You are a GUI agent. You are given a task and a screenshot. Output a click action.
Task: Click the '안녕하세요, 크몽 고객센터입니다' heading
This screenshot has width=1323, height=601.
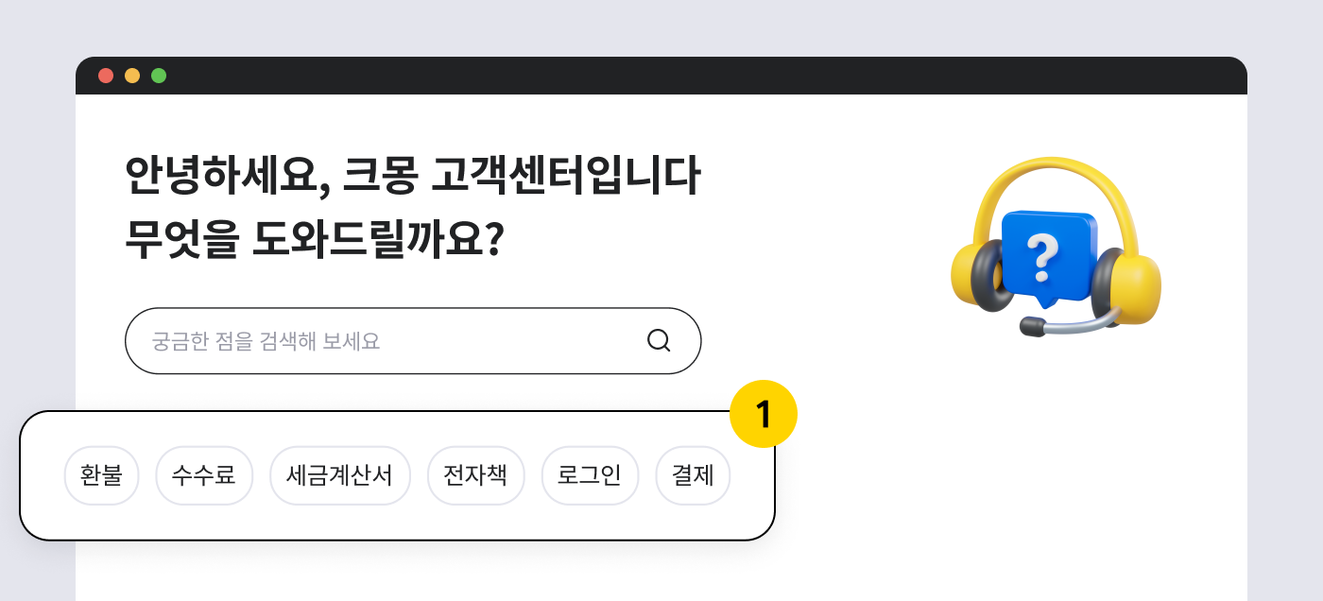[413, 176]
